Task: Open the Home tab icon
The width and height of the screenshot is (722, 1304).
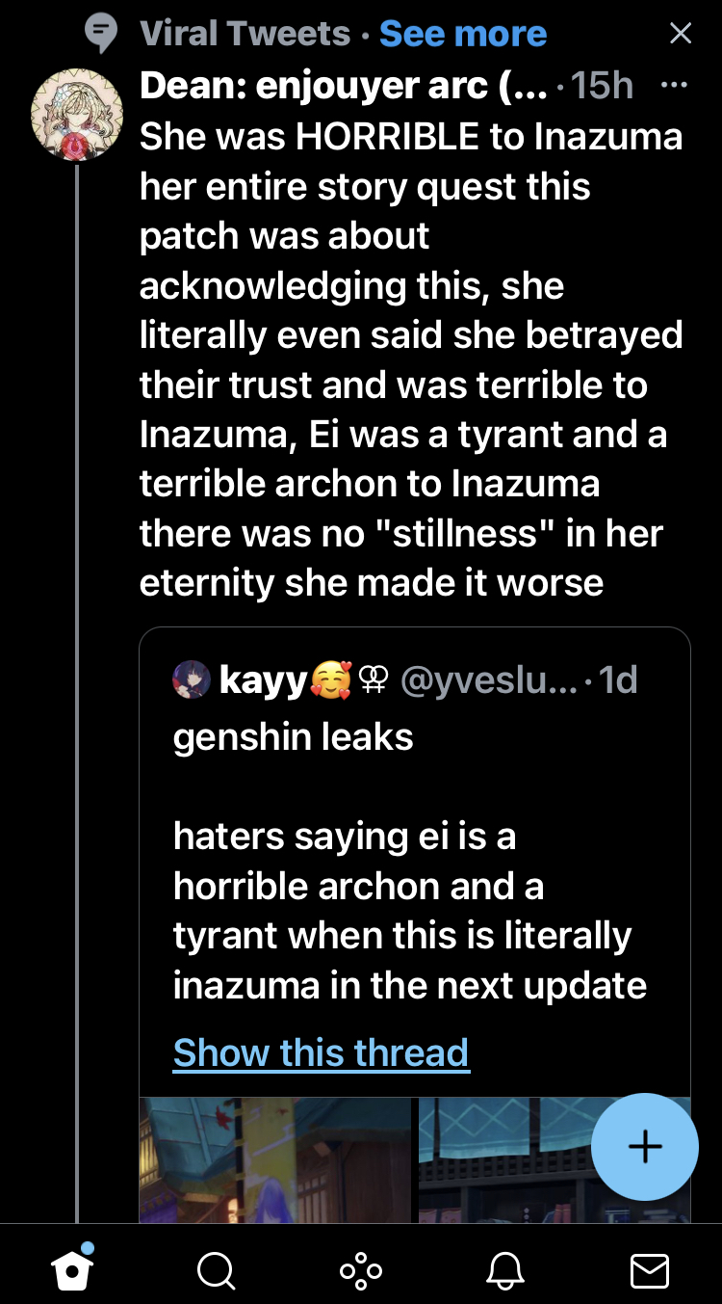Action: [73, 1270]
